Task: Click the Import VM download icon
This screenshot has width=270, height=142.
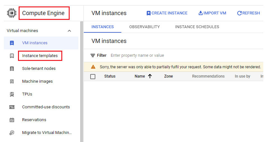Action: click(x=200, y=13)
